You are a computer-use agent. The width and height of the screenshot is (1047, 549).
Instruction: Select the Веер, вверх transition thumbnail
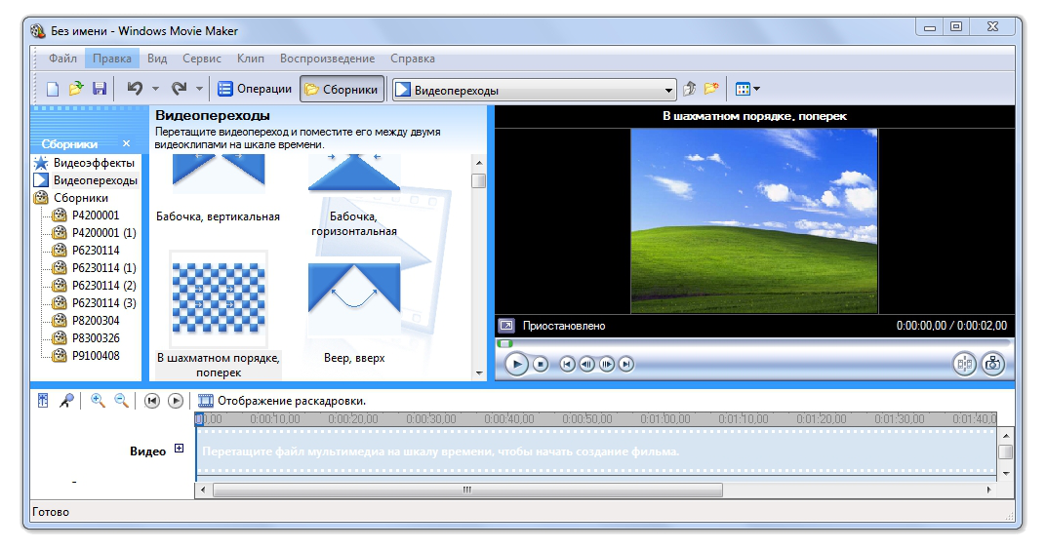[354, 303]
